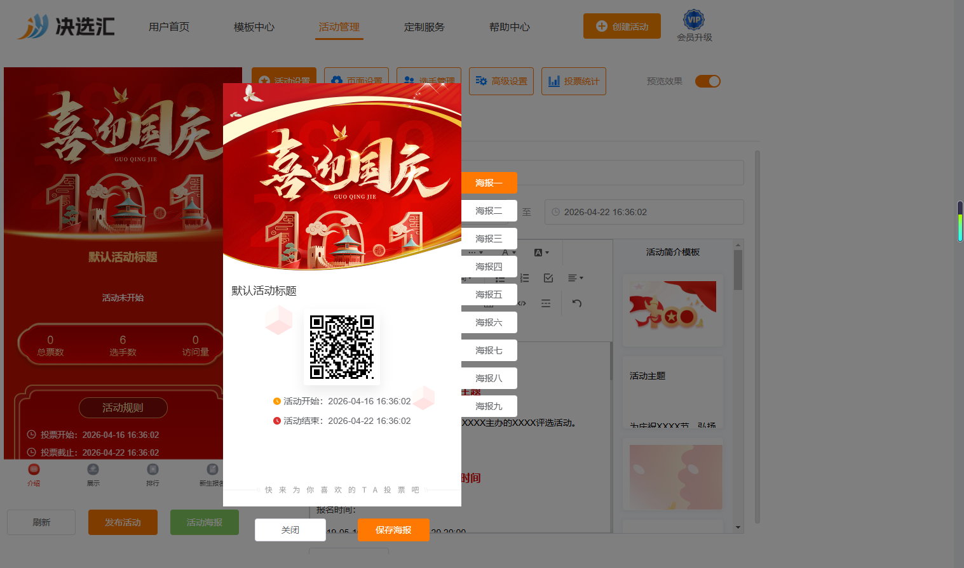Undo the last edit in the editor
This screenshot has width=964, height=568.
[576, 303]
